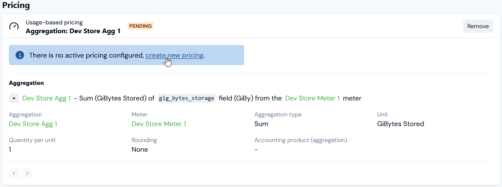Open Dev Store Meter 1 link in summary line
Viewport: 502px width, 187px height.
click(x=313, y=98)
